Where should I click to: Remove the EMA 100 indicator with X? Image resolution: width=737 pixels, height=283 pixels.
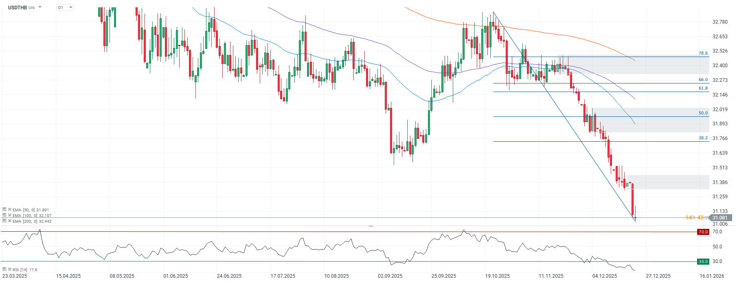(9, 215)
